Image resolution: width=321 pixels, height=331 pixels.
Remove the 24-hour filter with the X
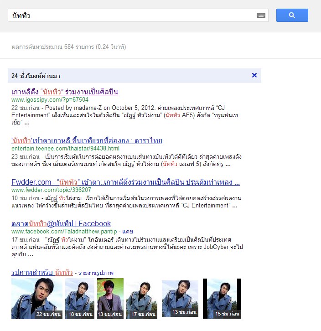pos(254,75)
